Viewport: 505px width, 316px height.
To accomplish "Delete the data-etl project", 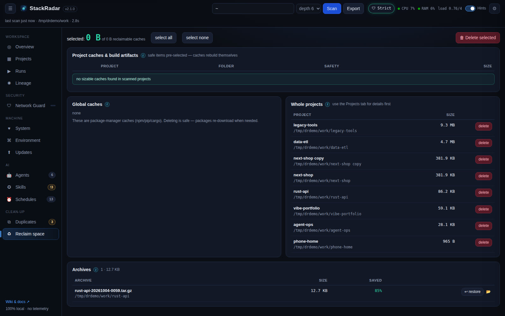I will 484,143.
